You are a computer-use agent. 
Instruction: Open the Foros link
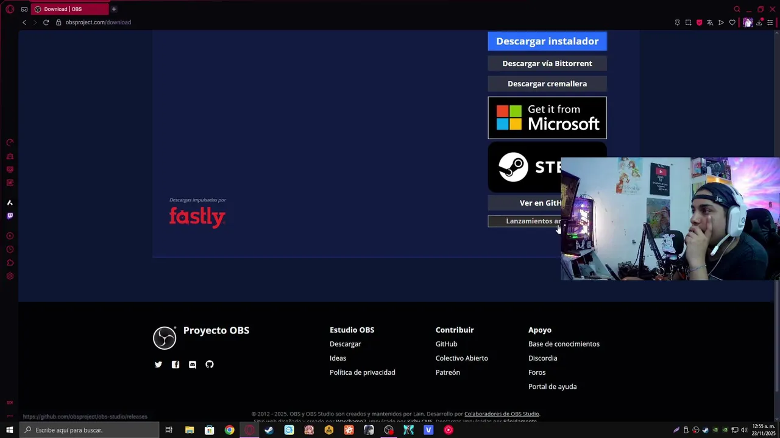[537, 372]
